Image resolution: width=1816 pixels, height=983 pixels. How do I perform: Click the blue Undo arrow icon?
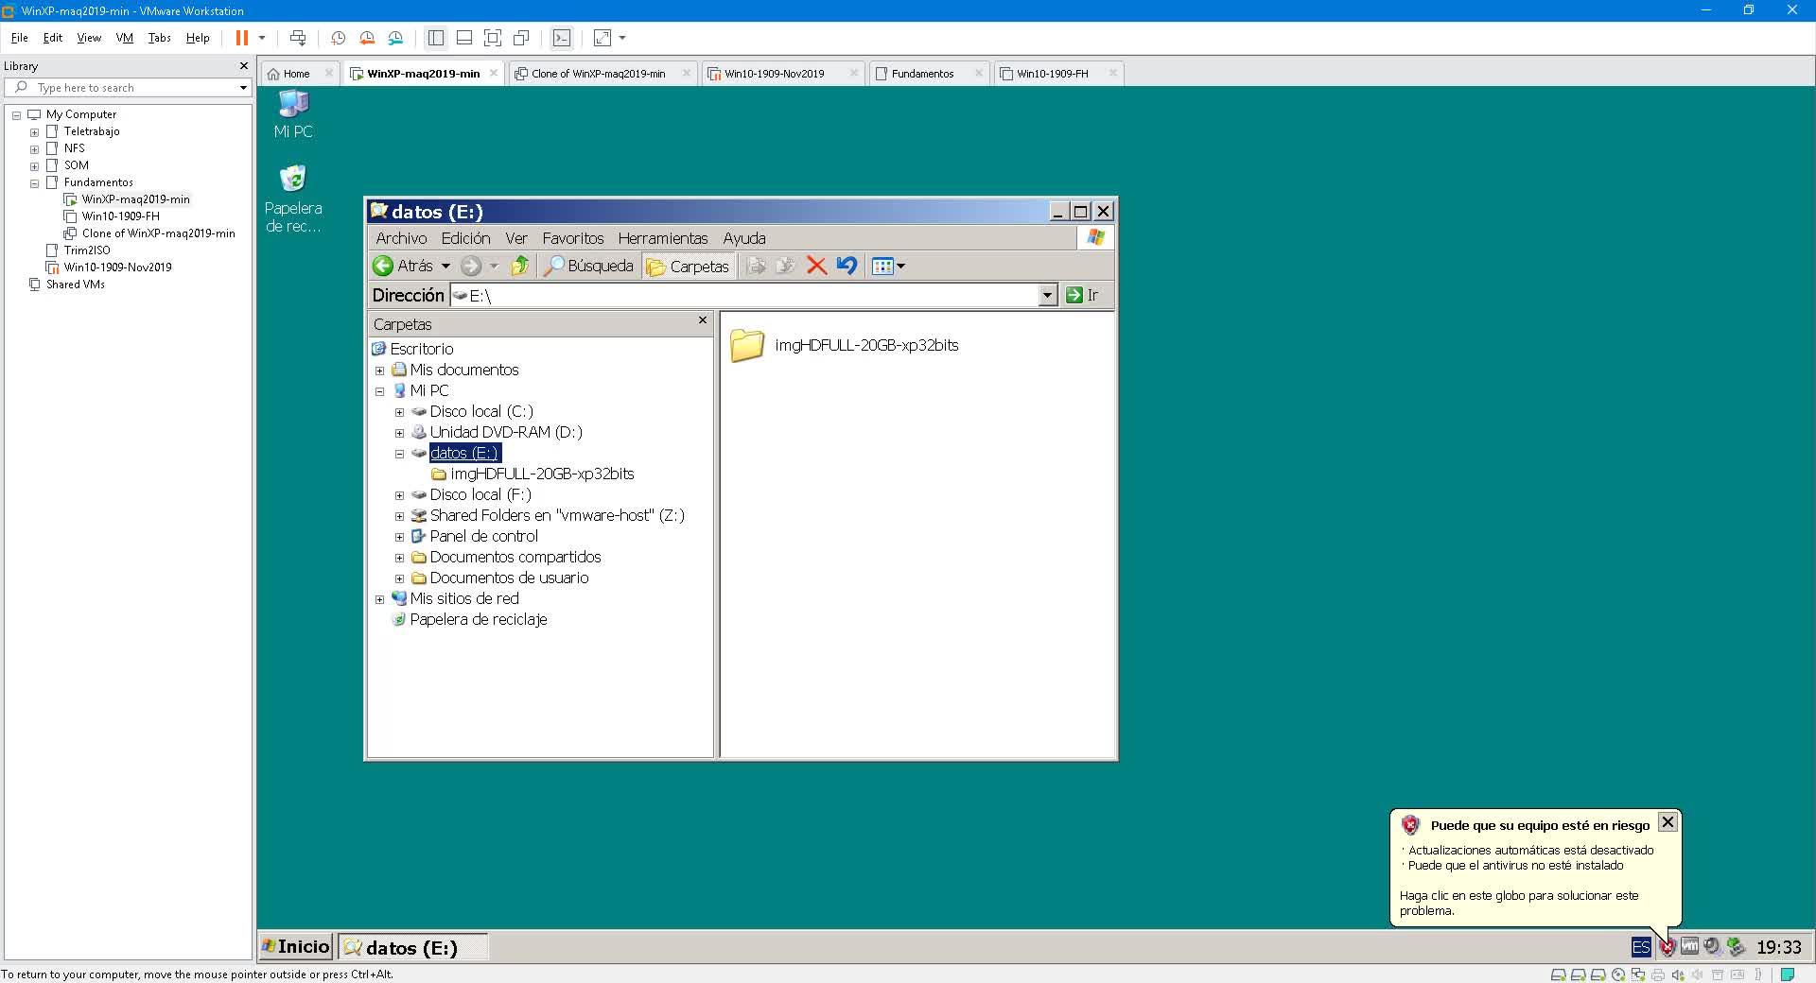(x=847, y=267)
